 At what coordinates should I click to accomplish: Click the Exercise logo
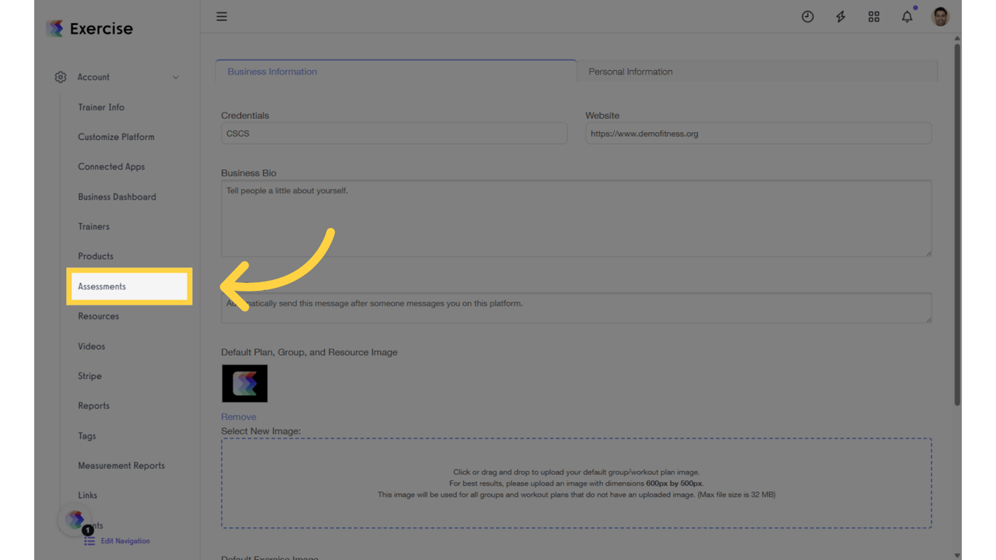pos(88,28)
